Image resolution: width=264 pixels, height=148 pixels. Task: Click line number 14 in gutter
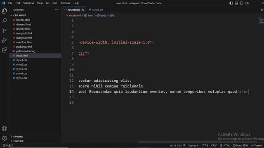(x=71, y=92)
